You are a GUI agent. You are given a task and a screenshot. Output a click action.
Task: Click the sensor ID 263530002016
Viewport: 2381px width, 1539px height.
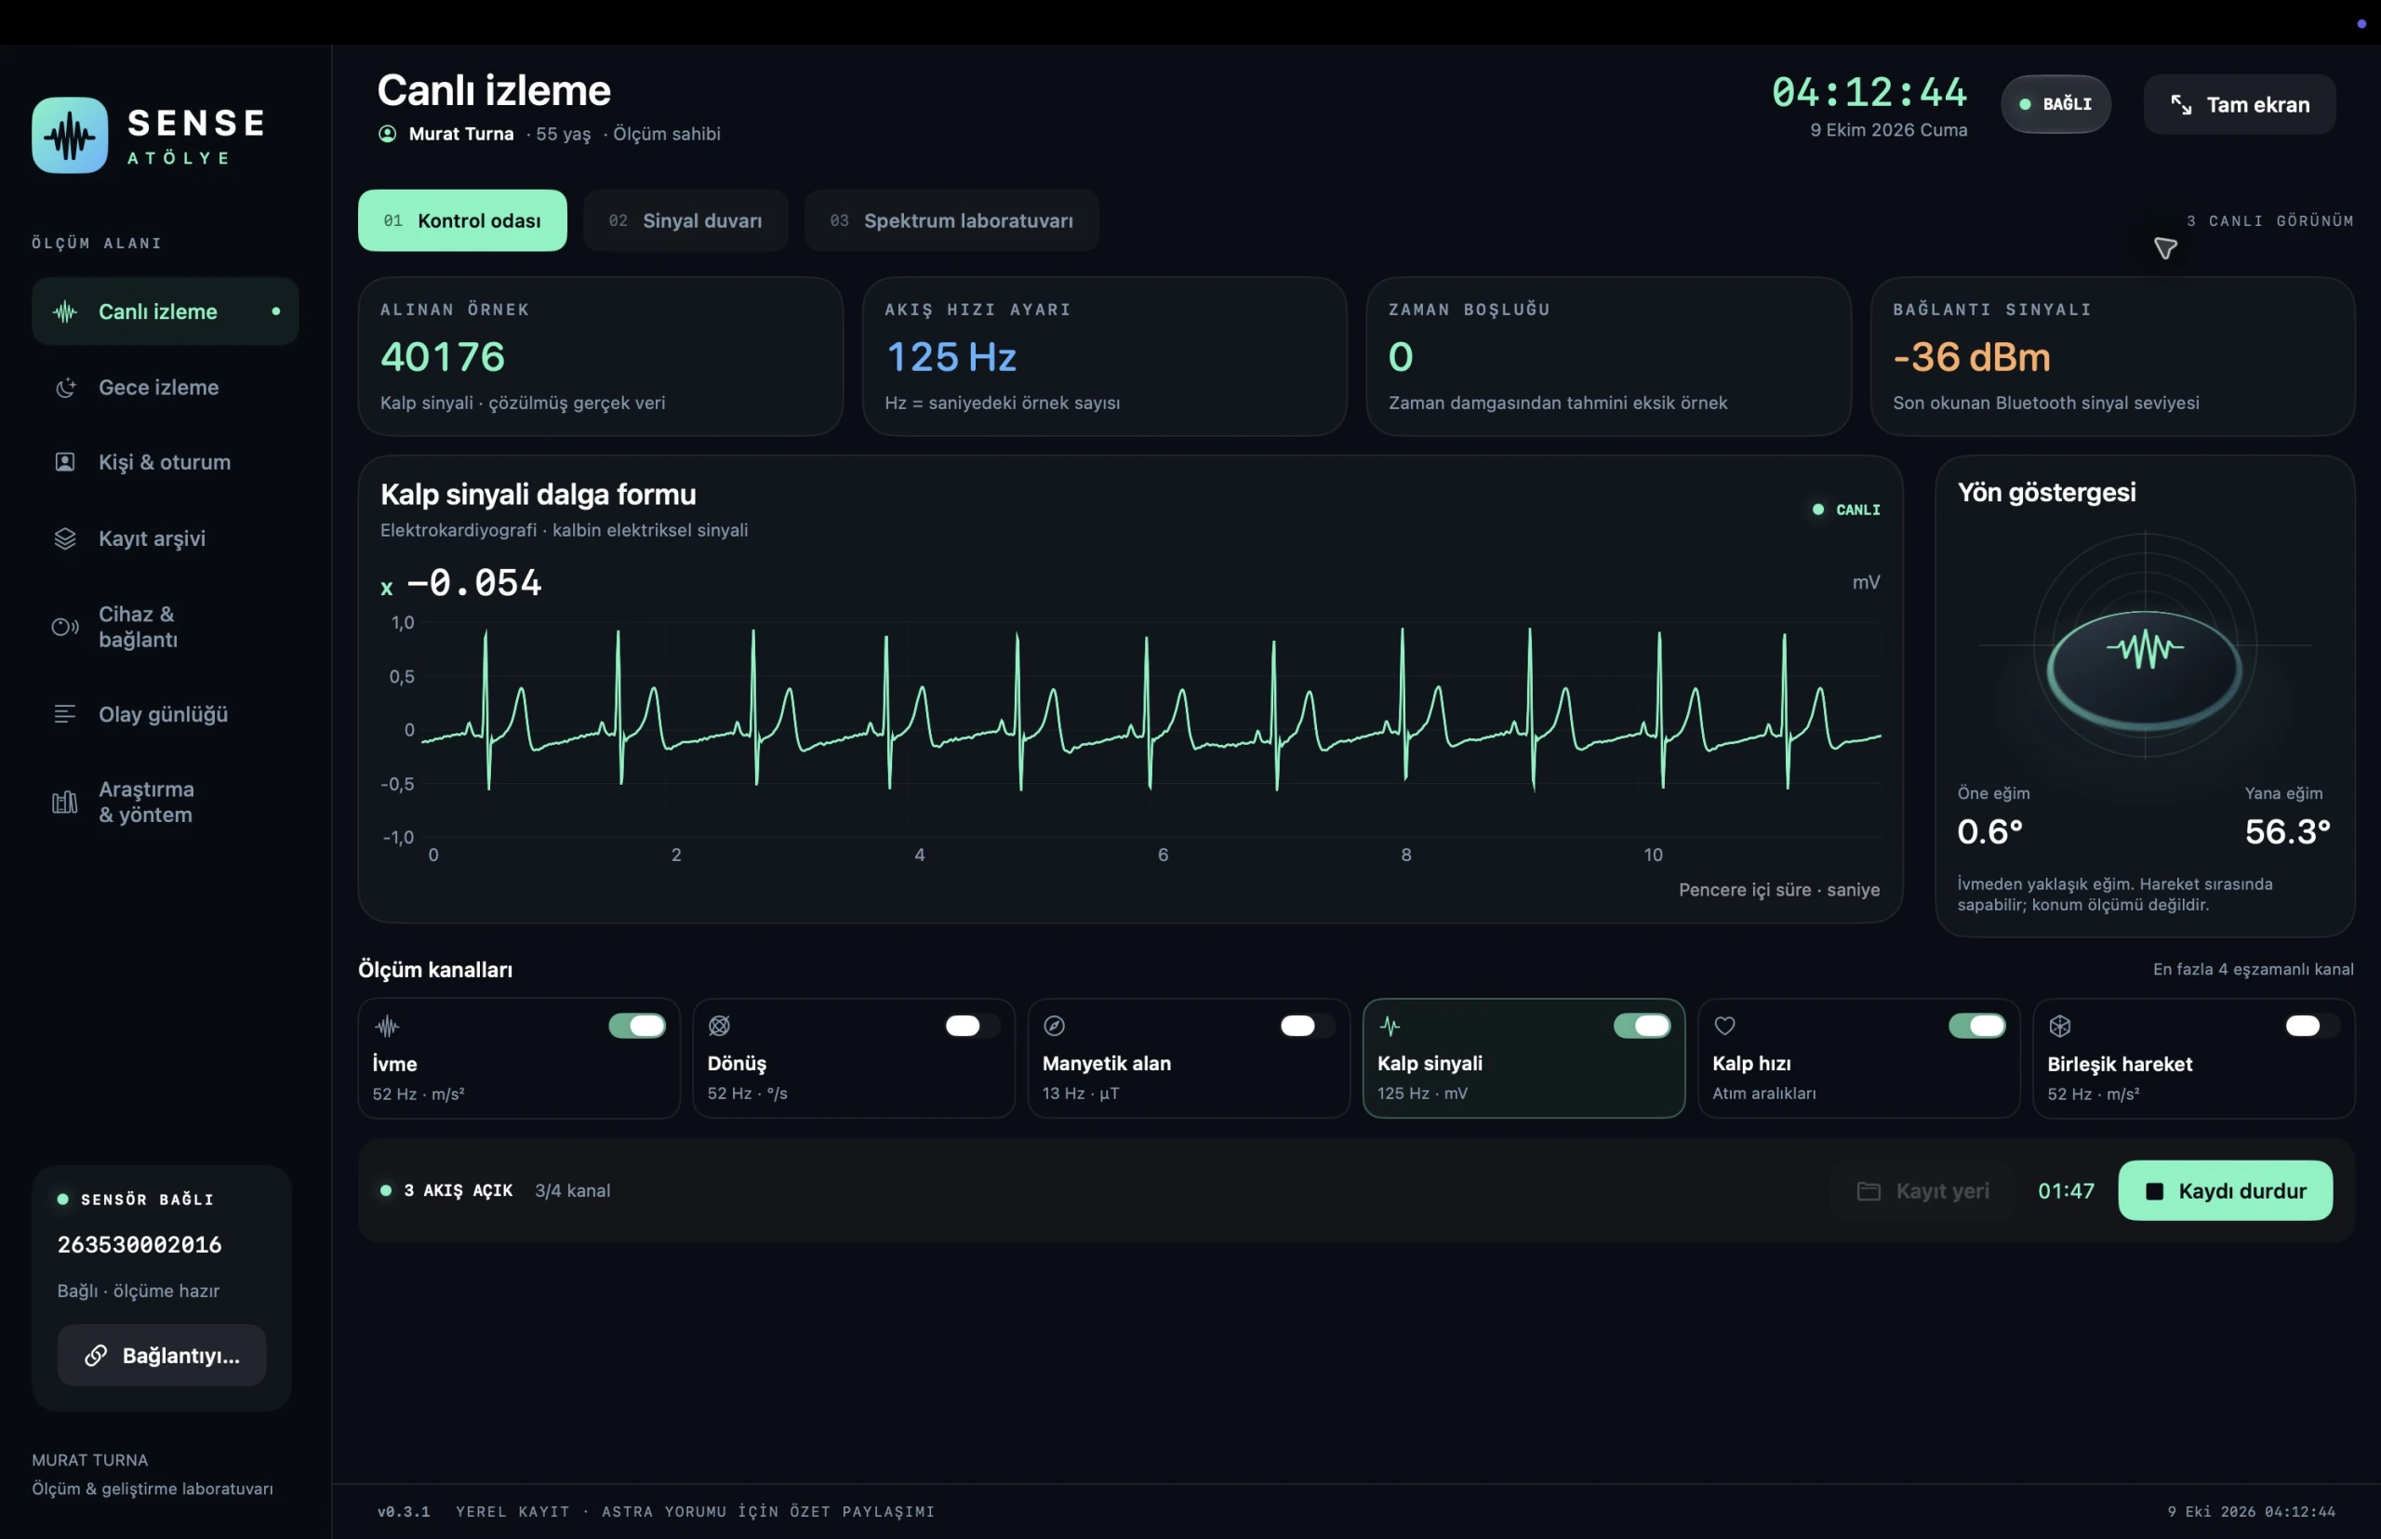(140, 1245)
